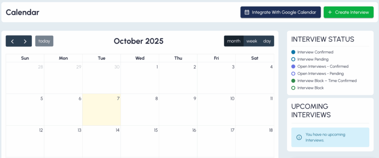
Task: Click Open Interviews - Confirmed purple dot
Action: pyautogui.click(x=294, y=66)
